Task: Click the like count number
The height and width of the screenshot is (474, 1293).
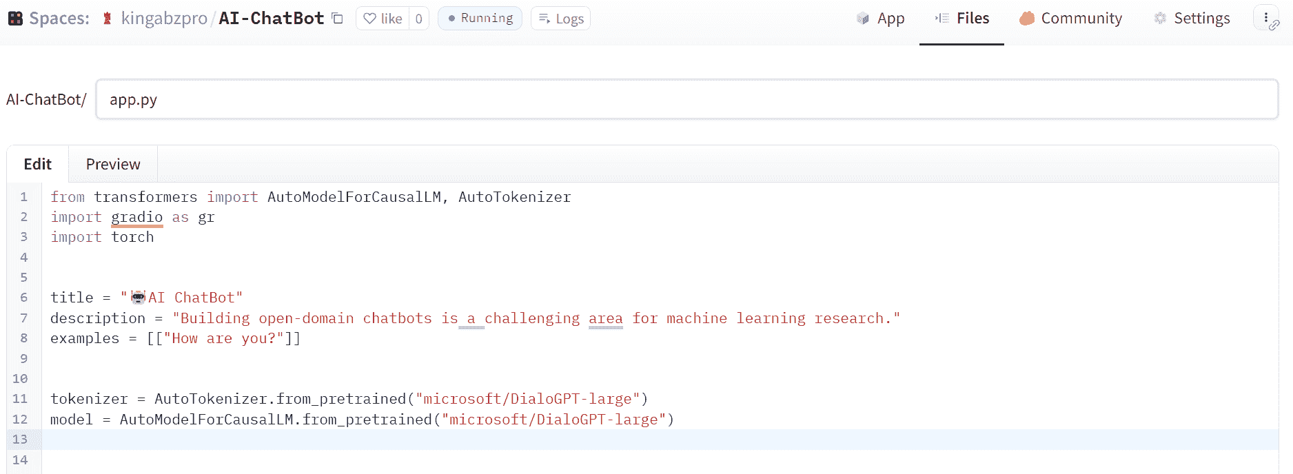Action: pyautogui.click(x=418, y=19)
